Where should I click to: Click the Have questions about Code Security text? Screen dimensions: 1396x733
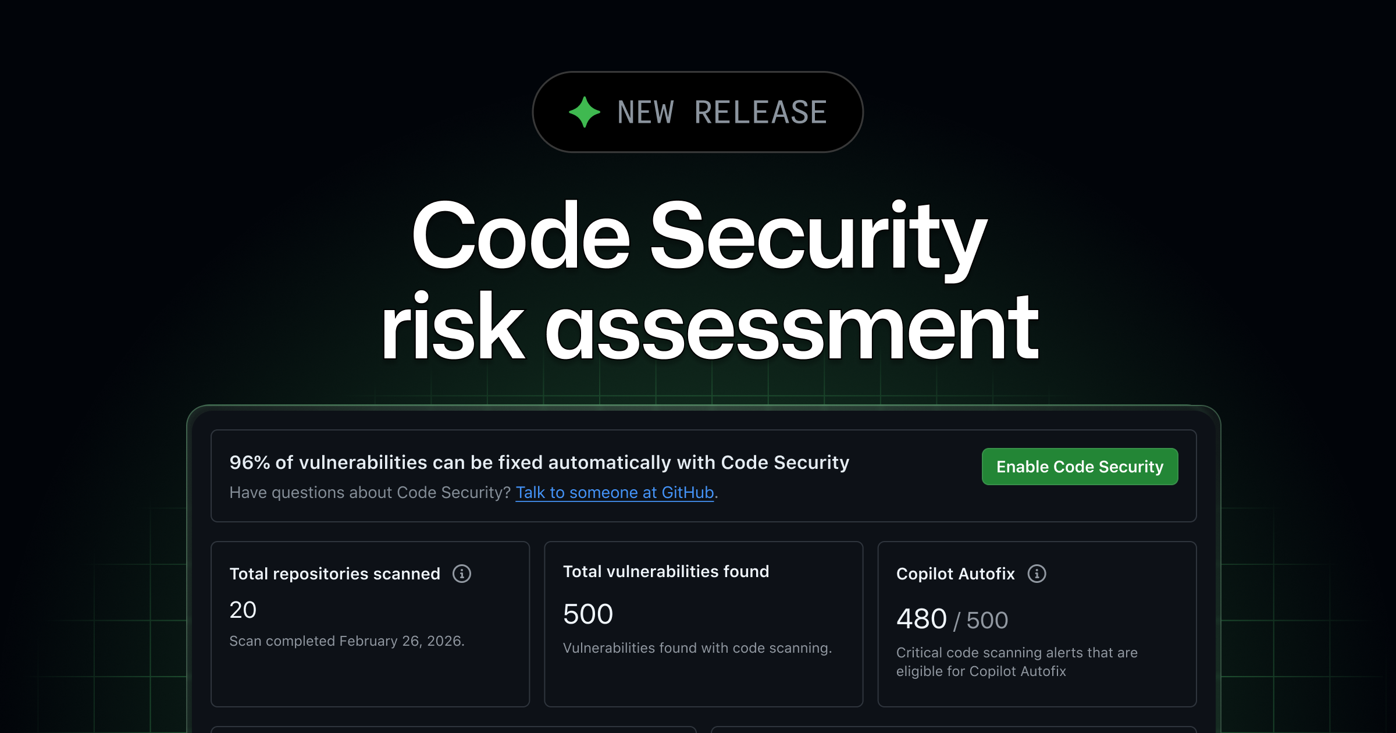370,493
